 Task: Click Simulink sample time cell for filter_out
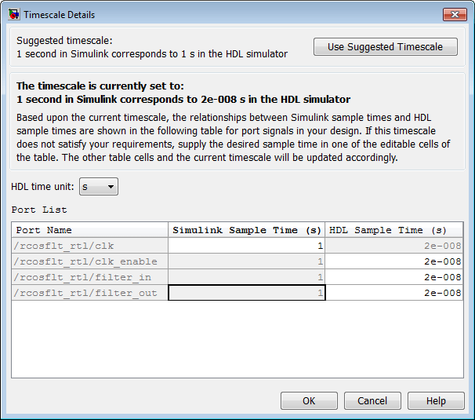point(247,293)
